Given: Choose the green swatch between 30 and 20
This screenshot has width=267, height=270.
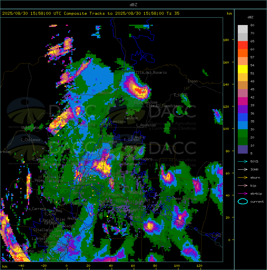Looking at the screenshot, I should tap(243, 133).
